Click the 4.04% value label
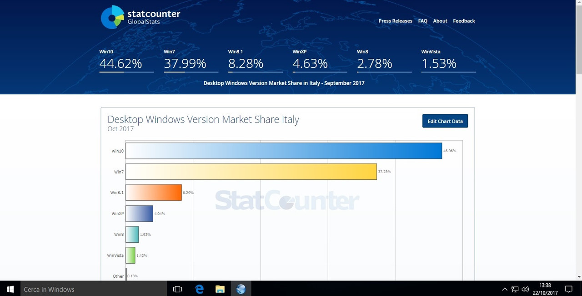582x296 pixels. tap(160, 214)
